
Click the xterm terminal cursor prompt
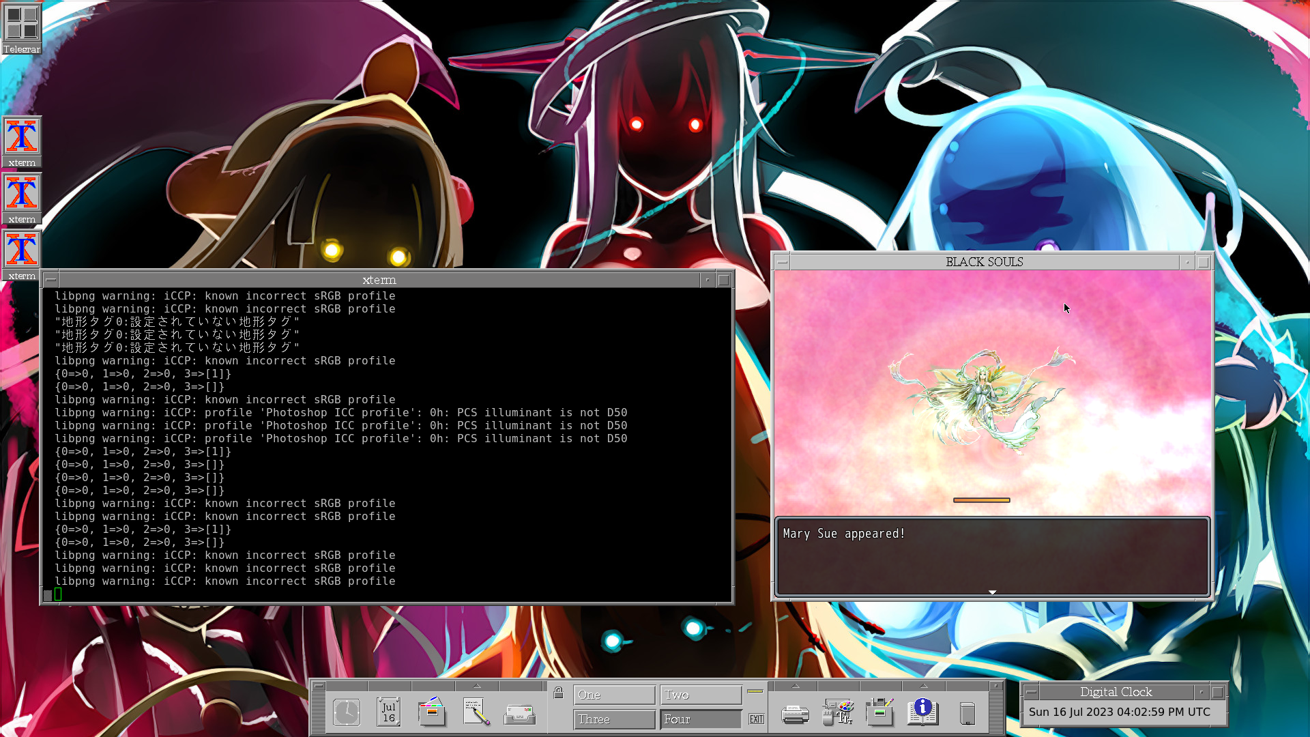[58, 594]
